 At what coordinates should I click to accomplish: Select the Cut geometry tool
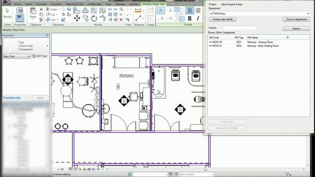pos(51,14)
